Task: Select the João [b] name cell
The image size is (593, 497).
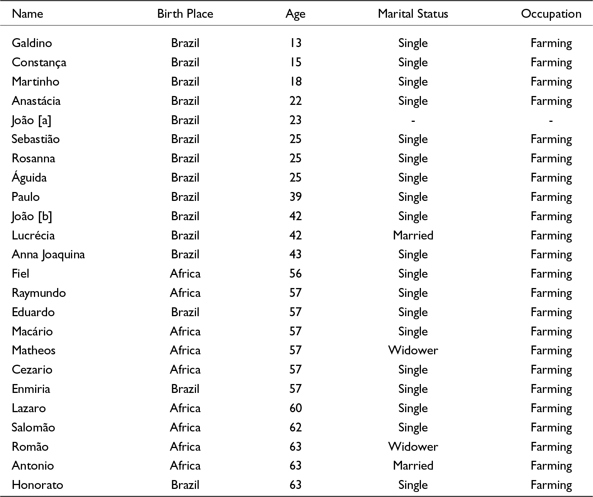Action: pyautogui.click(x=32, y=216)
